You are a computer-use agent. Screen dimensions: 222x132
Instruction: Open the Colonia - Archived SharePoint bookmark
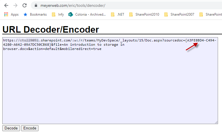87,14
